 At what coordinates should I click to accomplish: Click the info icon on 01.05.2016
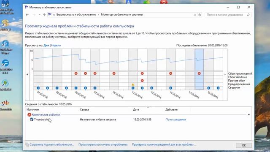[x=38, y=88]
